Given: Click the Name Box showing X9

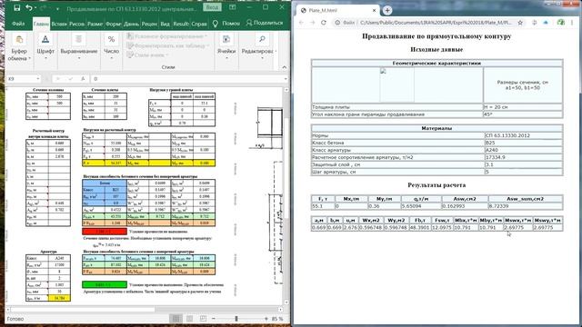Looking at the screenshot, I should (x=21, y=79).
